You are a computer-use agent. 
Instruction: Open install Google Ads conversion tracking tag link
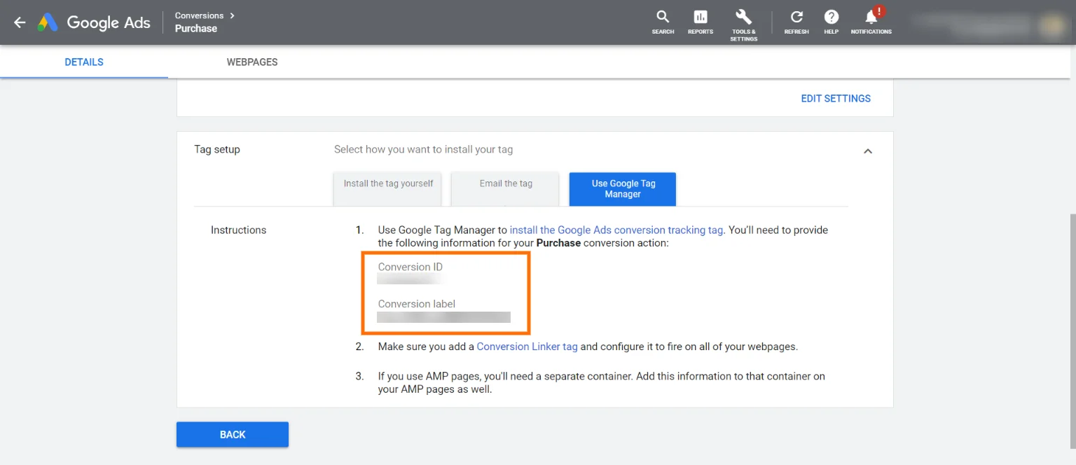tap(616, 230)
